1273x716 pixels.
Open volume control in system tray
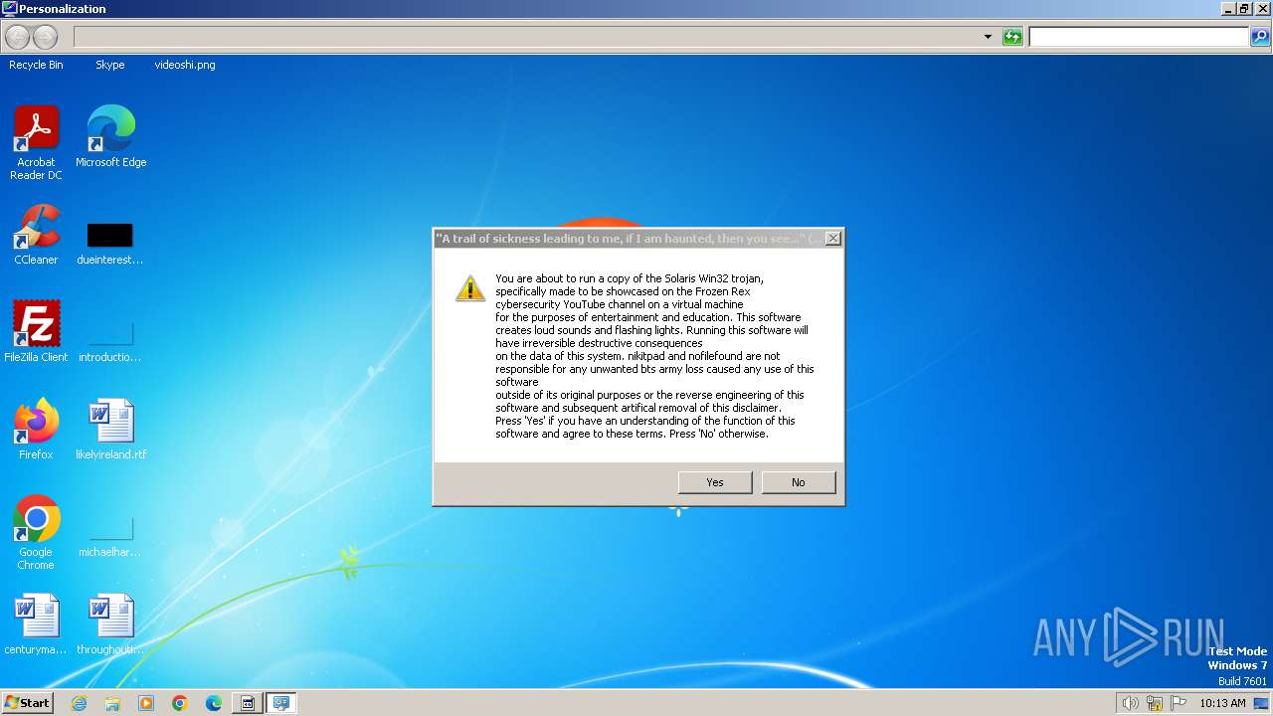[x=1130, y=703]
